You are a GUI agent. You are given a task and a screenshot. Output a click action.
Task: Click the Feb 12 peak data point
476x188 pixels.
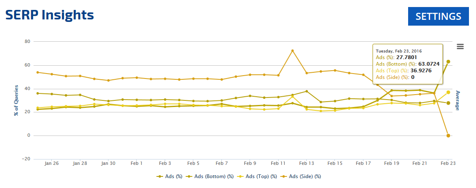click(292, 51)
